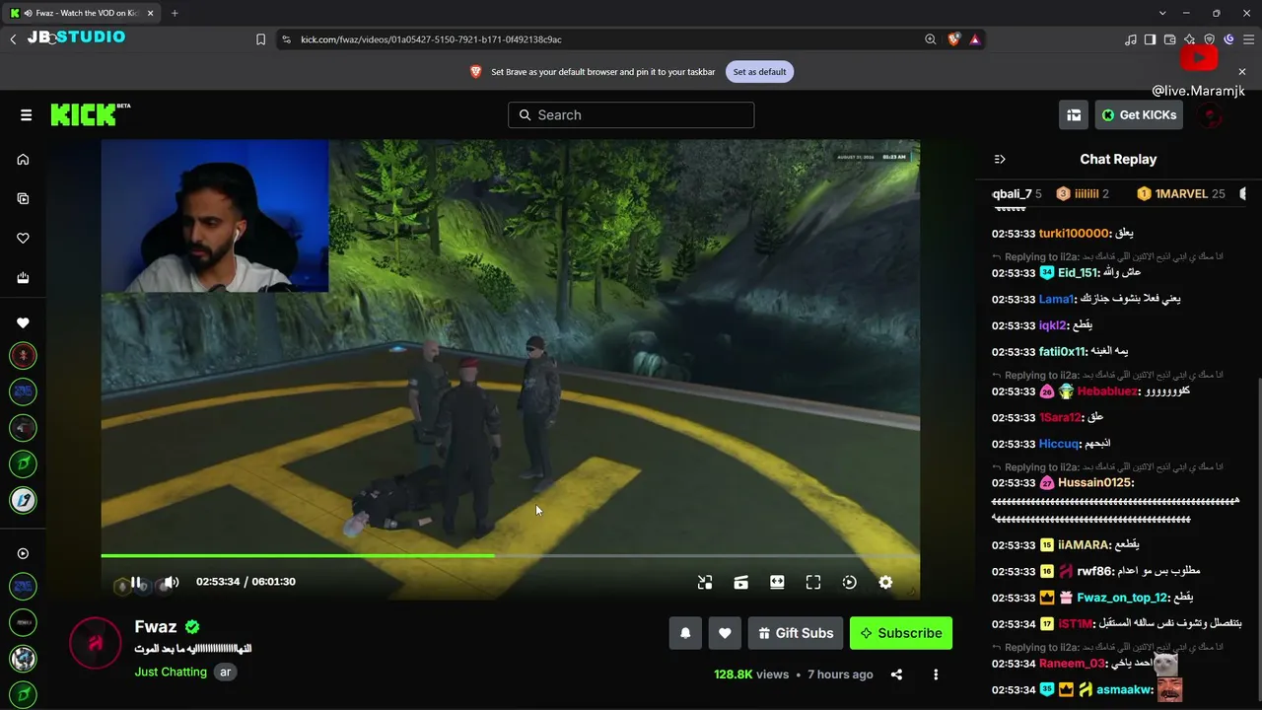Click the 'ar' language tag

point(226,673)
